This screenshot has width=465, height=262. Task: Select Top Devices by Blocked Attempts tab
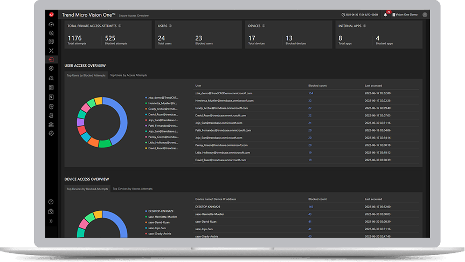point(87,189)
